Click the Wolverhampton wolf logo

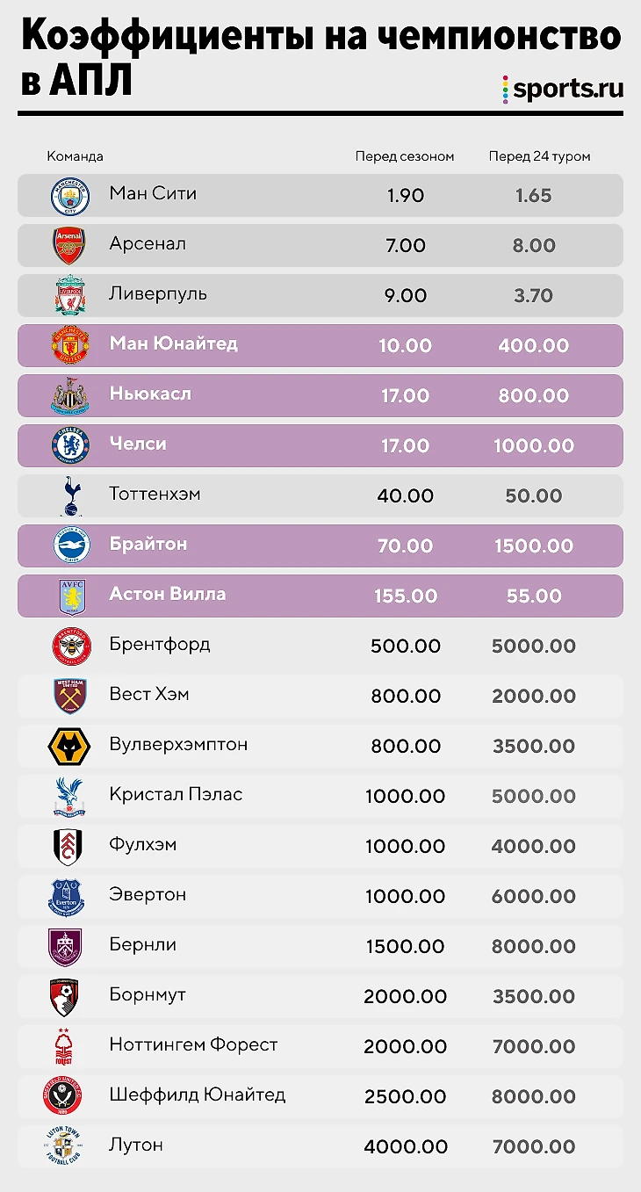click(69, 747)
